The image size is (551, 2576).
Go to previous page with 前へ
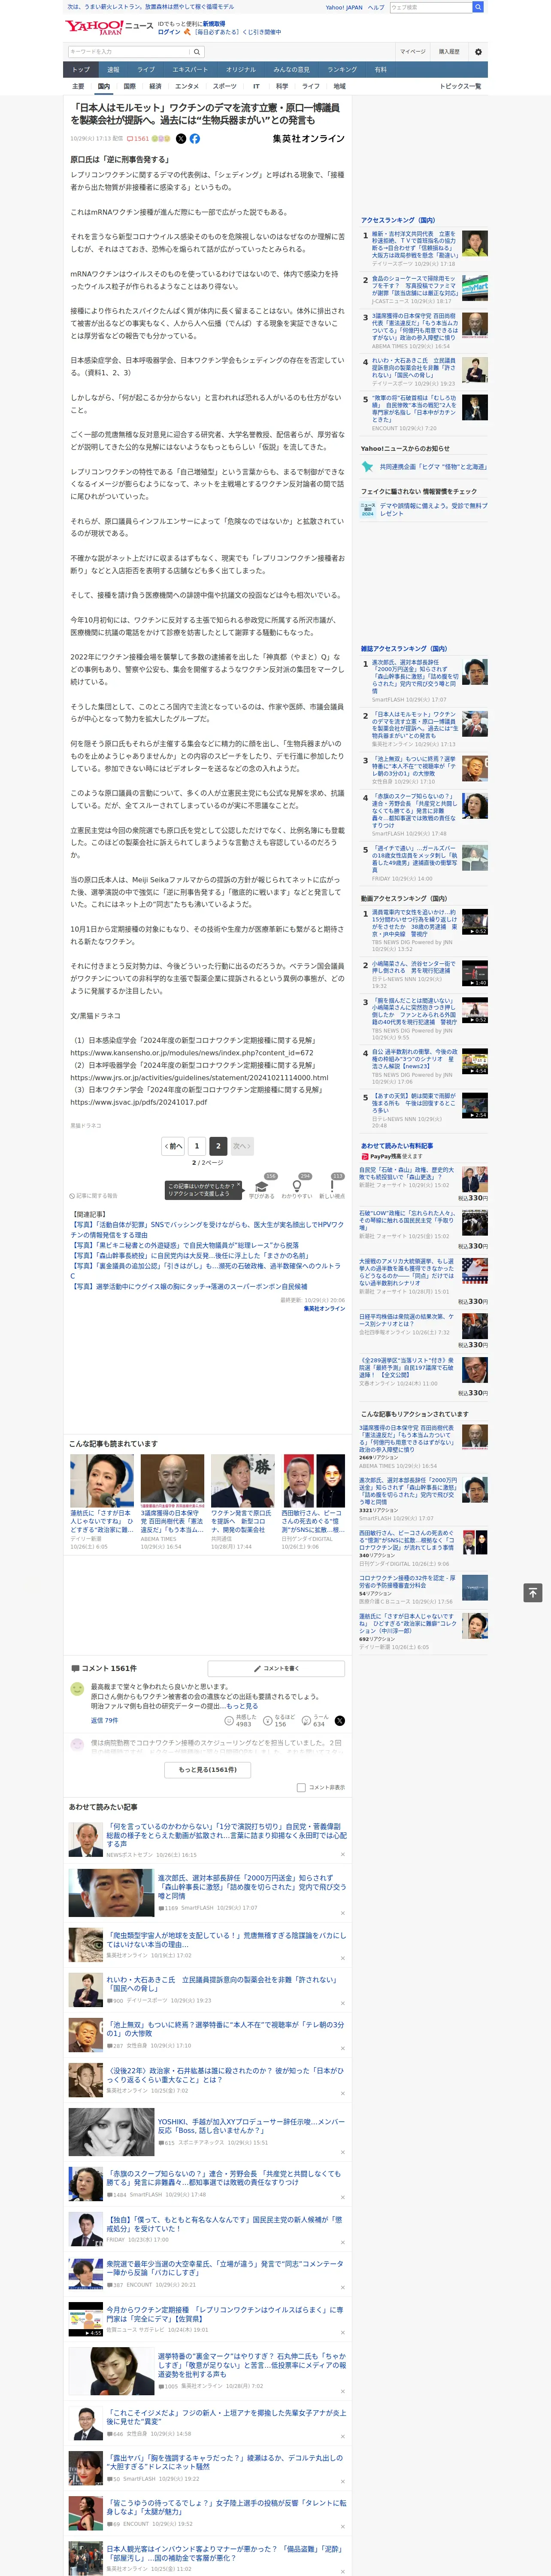click(x=173, y=1146)
